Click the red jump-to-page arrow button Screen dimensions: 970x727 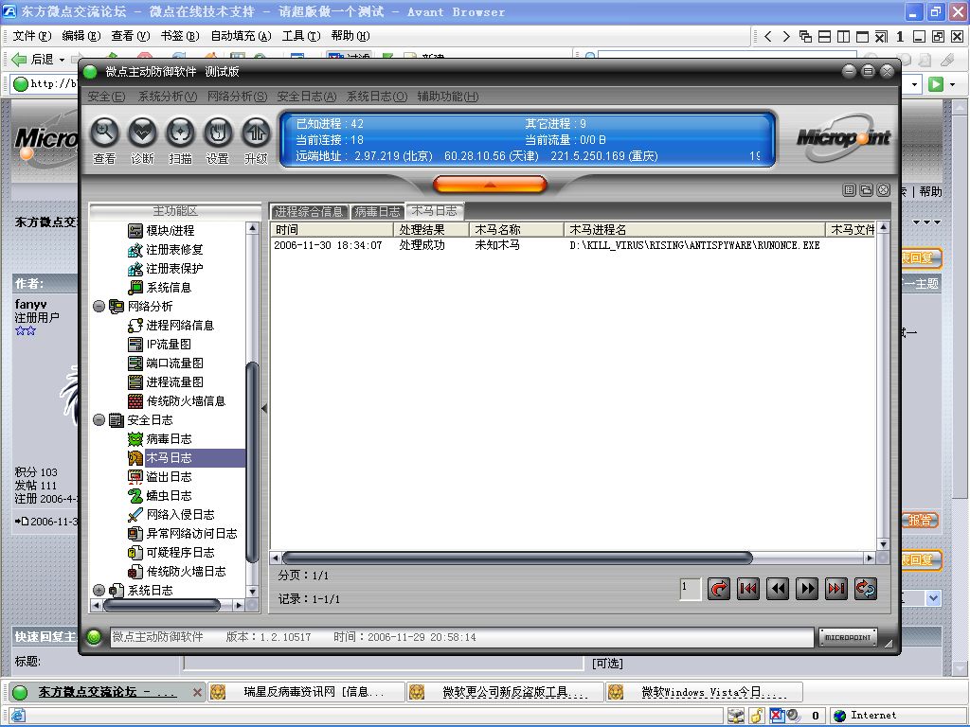pyautogui.click(x=718, y=589)
